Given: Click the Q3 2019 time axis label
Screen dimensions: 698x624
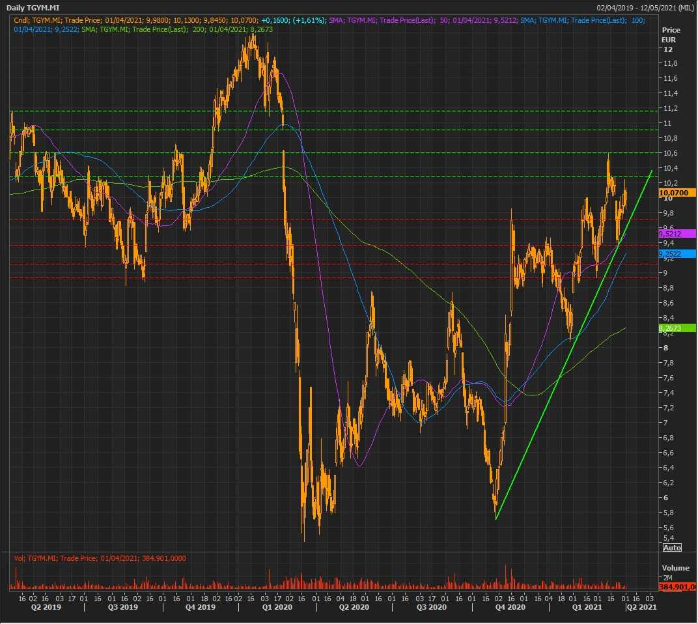Looking at the screenshot, I should pyautogui.click(x=122, y=607).
